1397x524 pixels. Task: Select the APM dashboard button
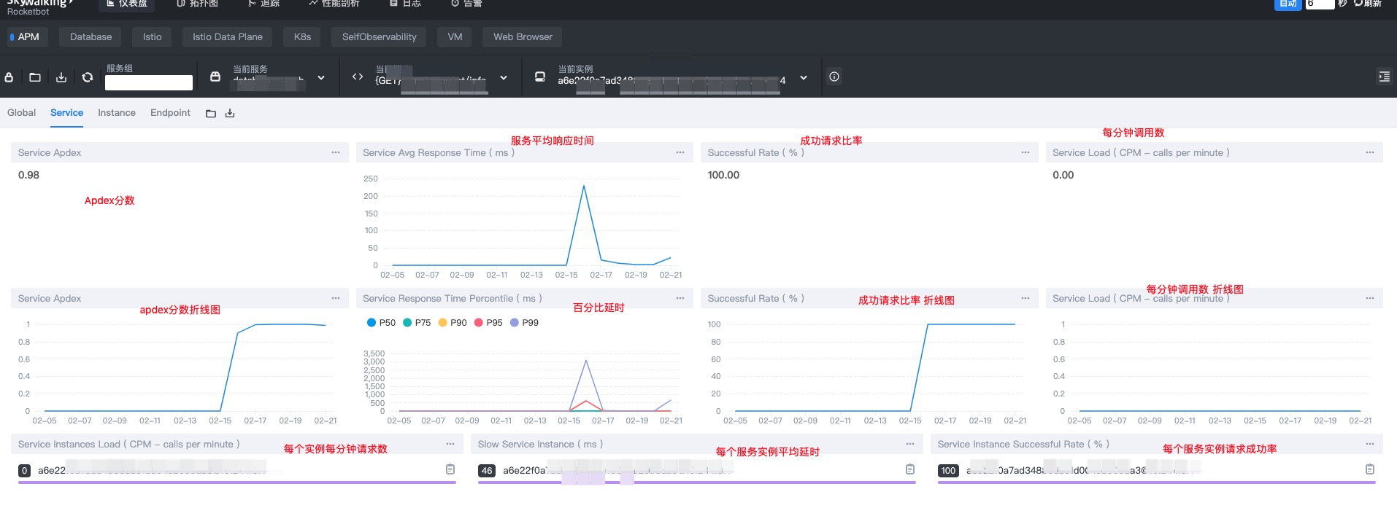(27, 37)
